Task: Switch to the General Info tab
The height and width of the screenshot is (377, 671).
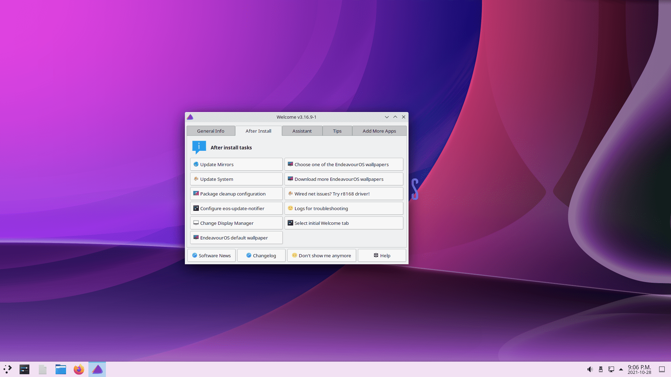Action: (x=211, y=131)
